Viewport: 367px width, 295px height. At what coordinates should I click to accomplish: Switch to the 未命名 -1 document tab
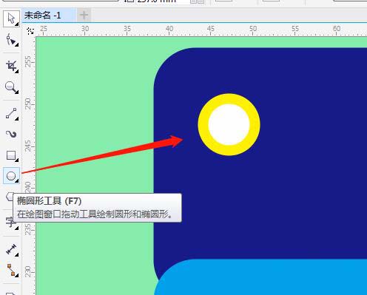[x=49, y=16]
